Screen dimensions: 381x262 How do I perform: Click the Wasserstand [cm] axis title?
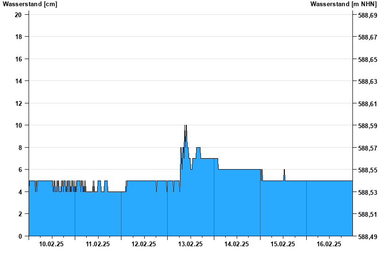pyautogui.click(x=30, y=4)
